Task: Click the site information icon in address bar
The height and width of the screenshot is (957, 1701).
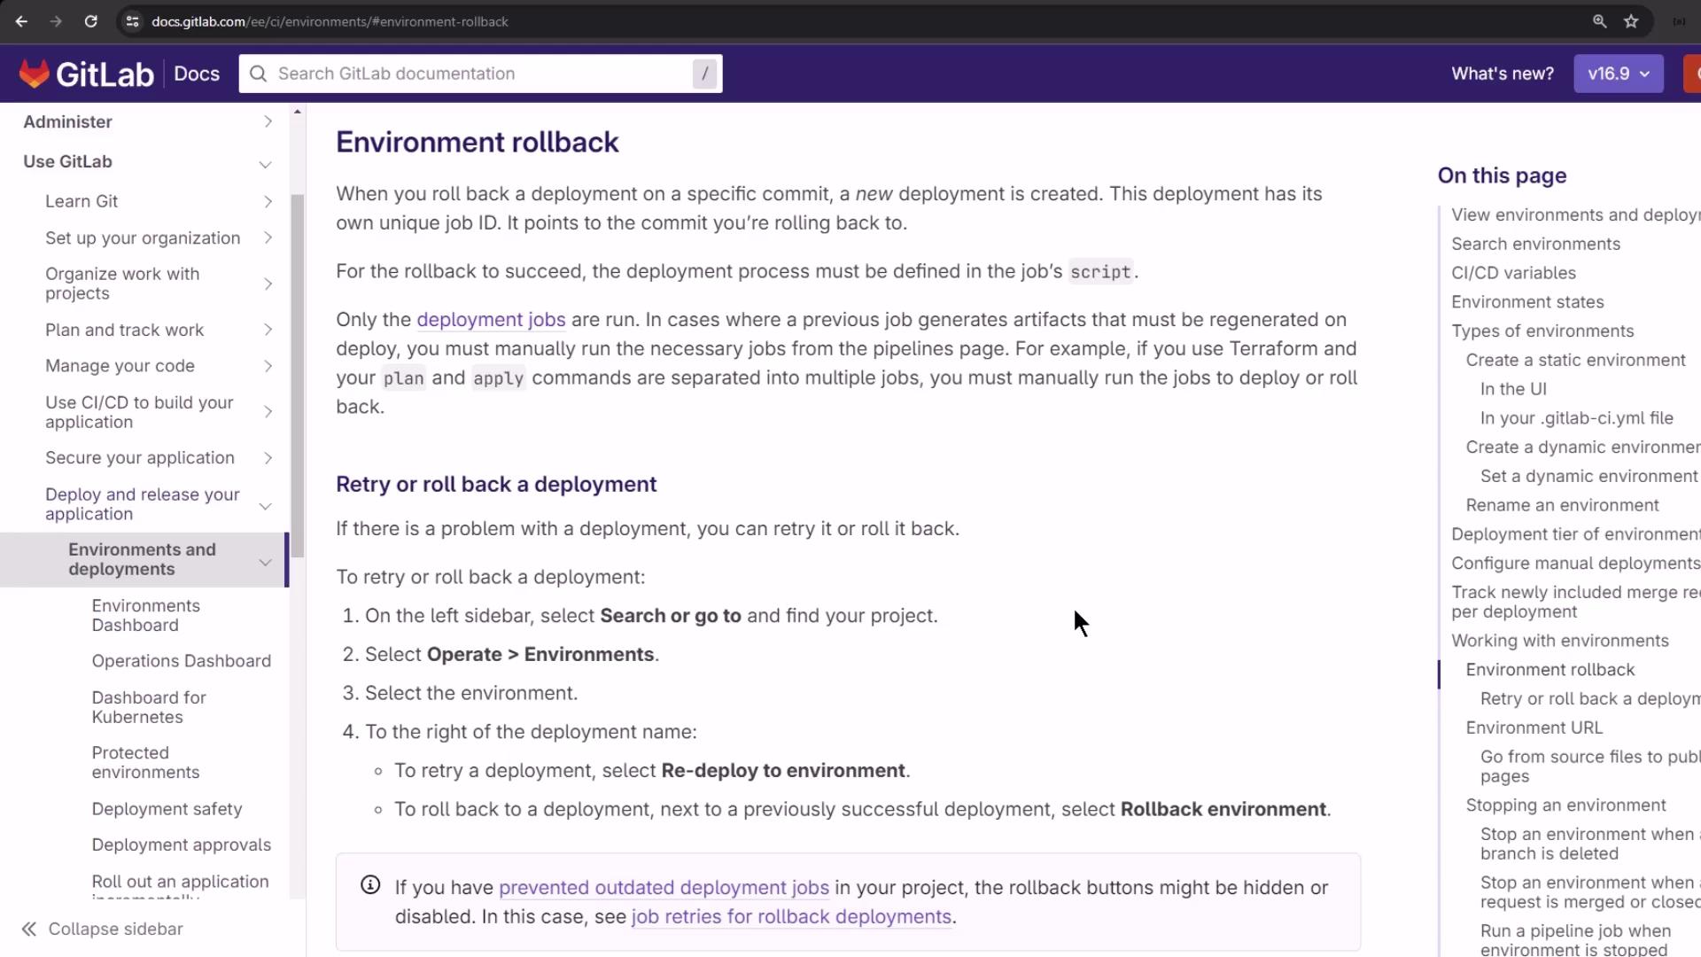Action: pos(132,21)
